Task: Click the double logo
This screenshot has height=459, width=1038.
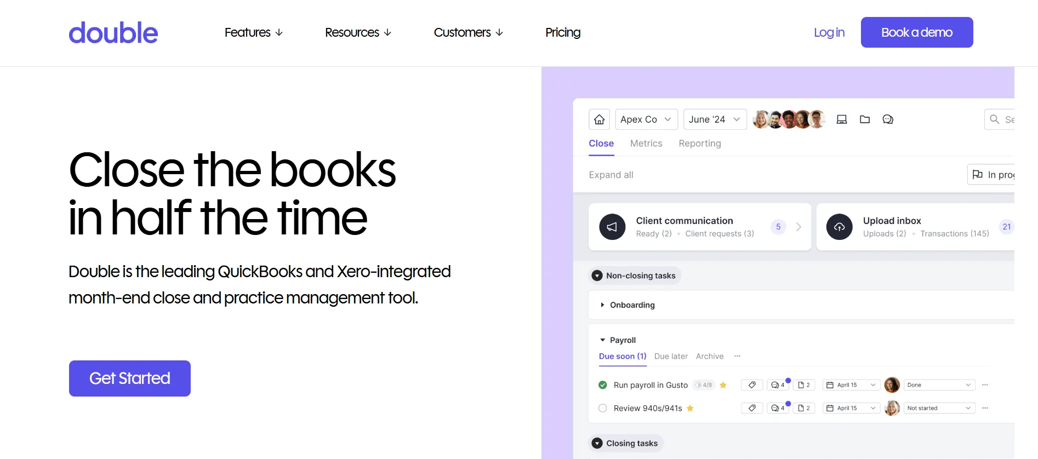Action: tap(113, 33)
